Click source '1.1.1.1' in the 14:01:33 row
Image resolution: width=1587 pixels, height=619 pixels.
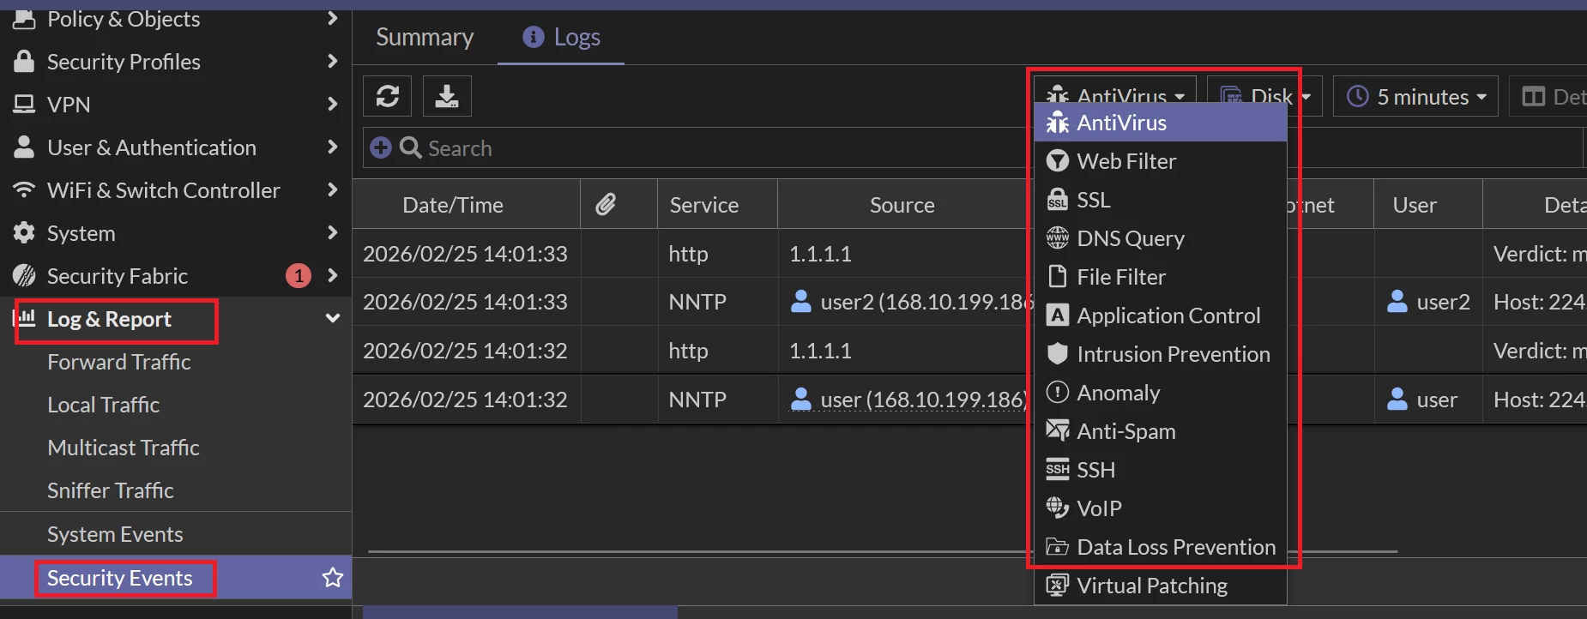(x=820, y=254)
